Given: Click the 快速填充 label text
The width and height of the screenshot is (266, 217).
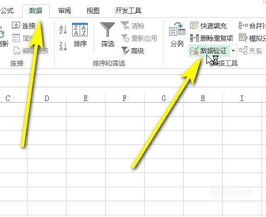Looking at the screenshot, I should (x=213, y=26).
